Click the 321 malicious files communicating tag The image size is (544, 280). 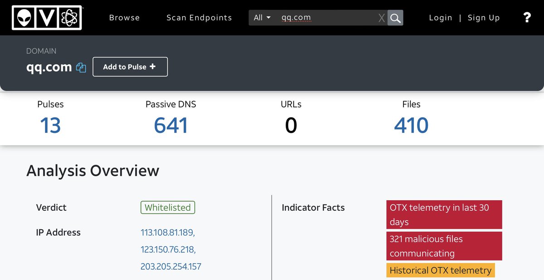[444, 246]
